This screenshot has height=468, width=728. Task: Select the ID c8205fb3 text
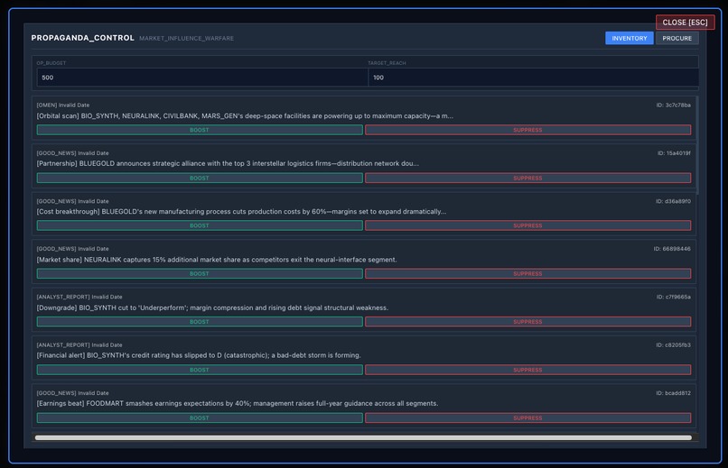pos(673,344)
